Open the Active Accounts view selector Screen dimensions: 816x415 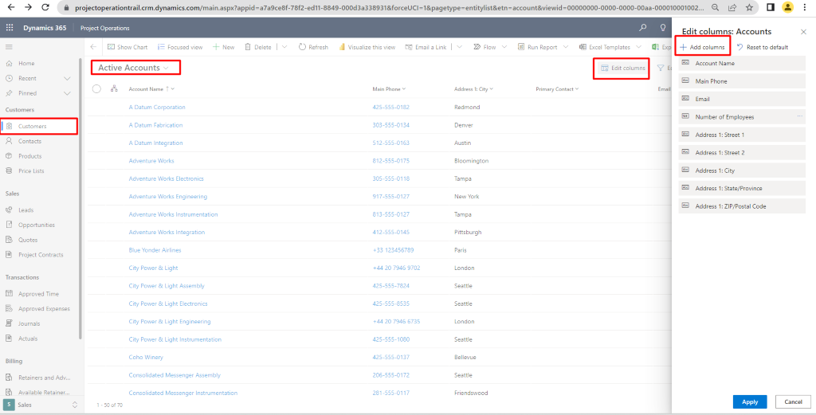click(134, 68)
